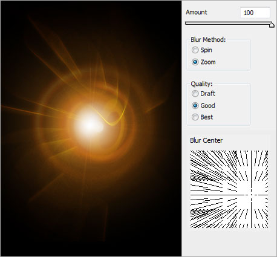This screenshot has width=277, height=257.
Task: Click the Amount label text
Action: [x=197, y=12]
